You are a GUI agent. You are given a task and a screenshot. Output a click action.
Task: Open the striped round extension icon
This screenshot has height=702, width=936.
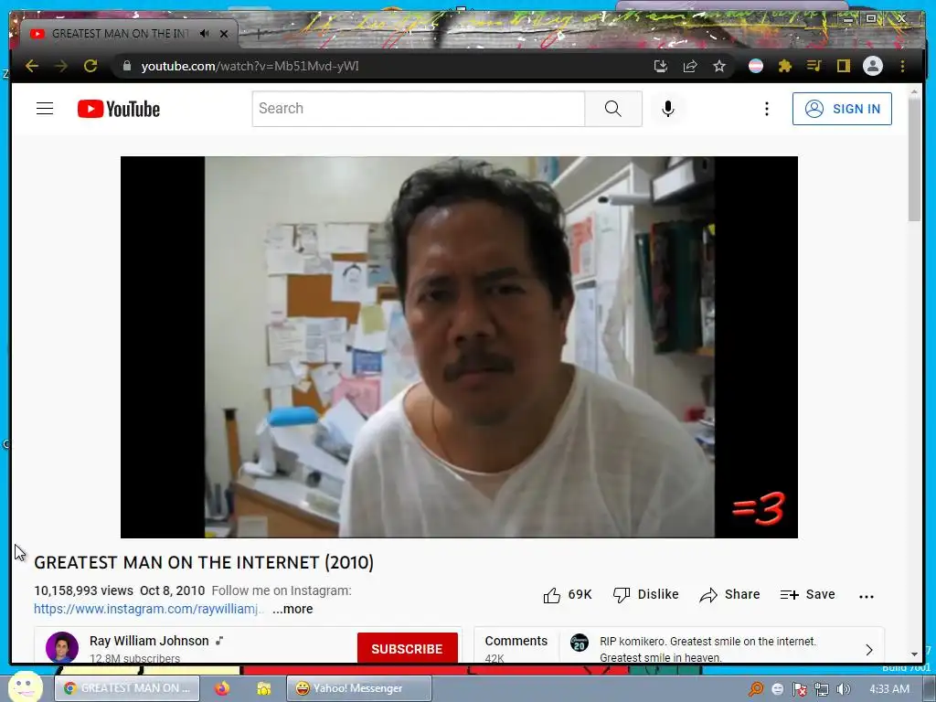tap(756, 66)
